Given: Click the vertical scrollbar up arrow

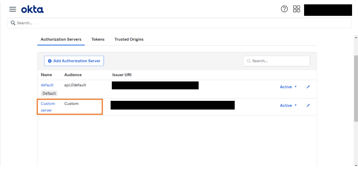Looking at the screenshot, I should click(356, 37).
